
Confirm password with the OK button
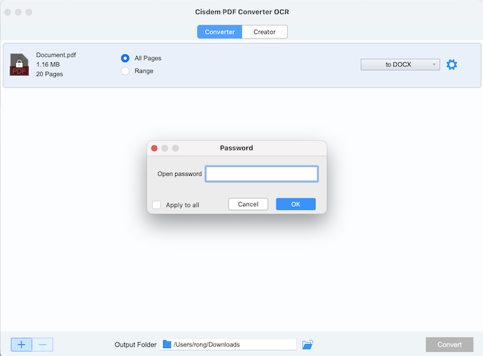click(x=296, y=204)
